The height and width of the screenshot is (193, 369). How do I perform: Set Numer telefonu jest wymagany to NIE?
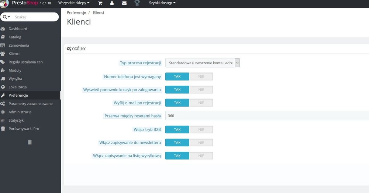pos(201,77)
